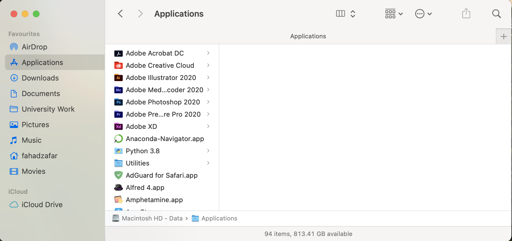Screen dimensions: 512x241
Task: Click the '94 items, 813.41 GB available' status
Action: tap(308, 234)
